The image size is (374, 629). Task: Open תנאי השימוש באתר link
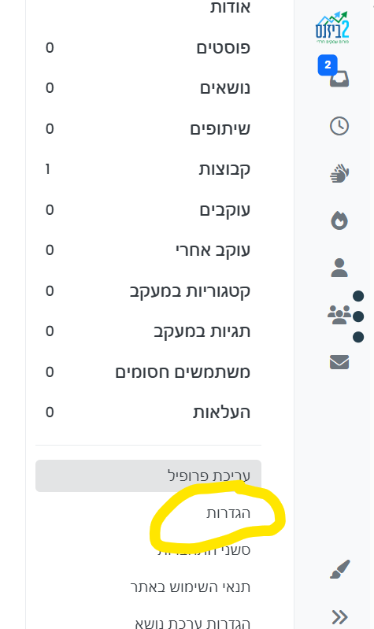pos(191,587)
